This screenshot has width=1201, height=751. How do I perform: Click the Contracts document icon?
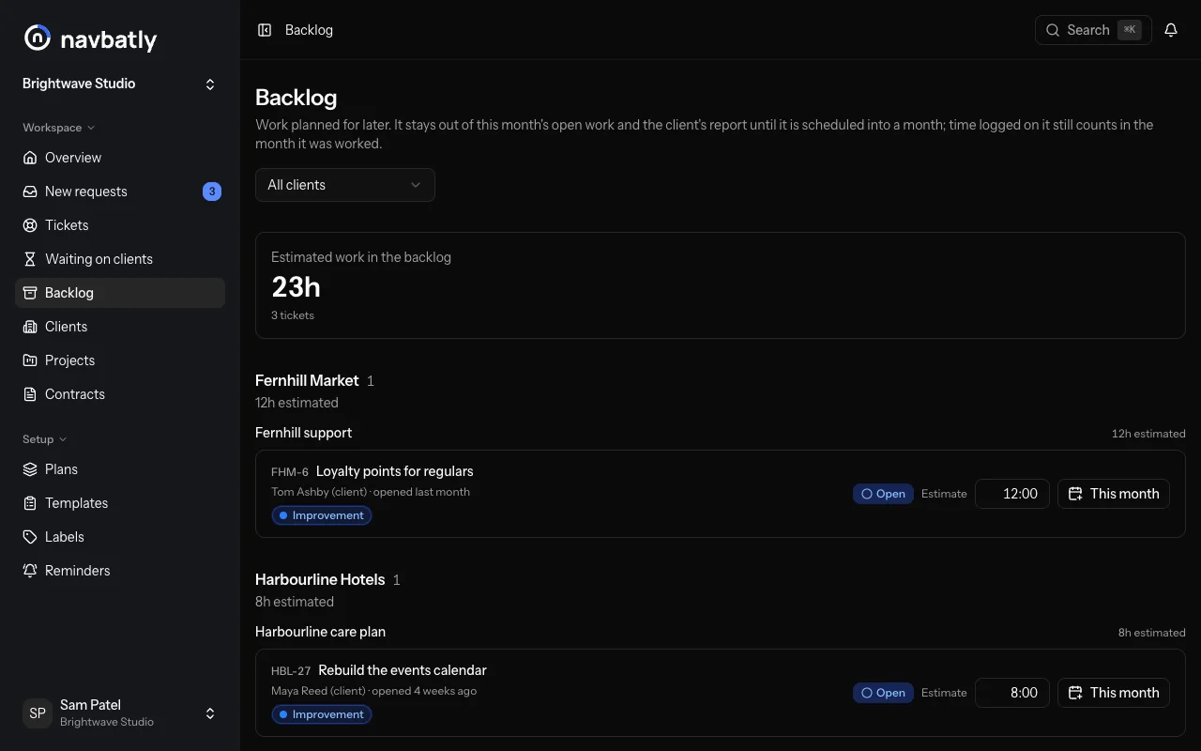[30, 394]
